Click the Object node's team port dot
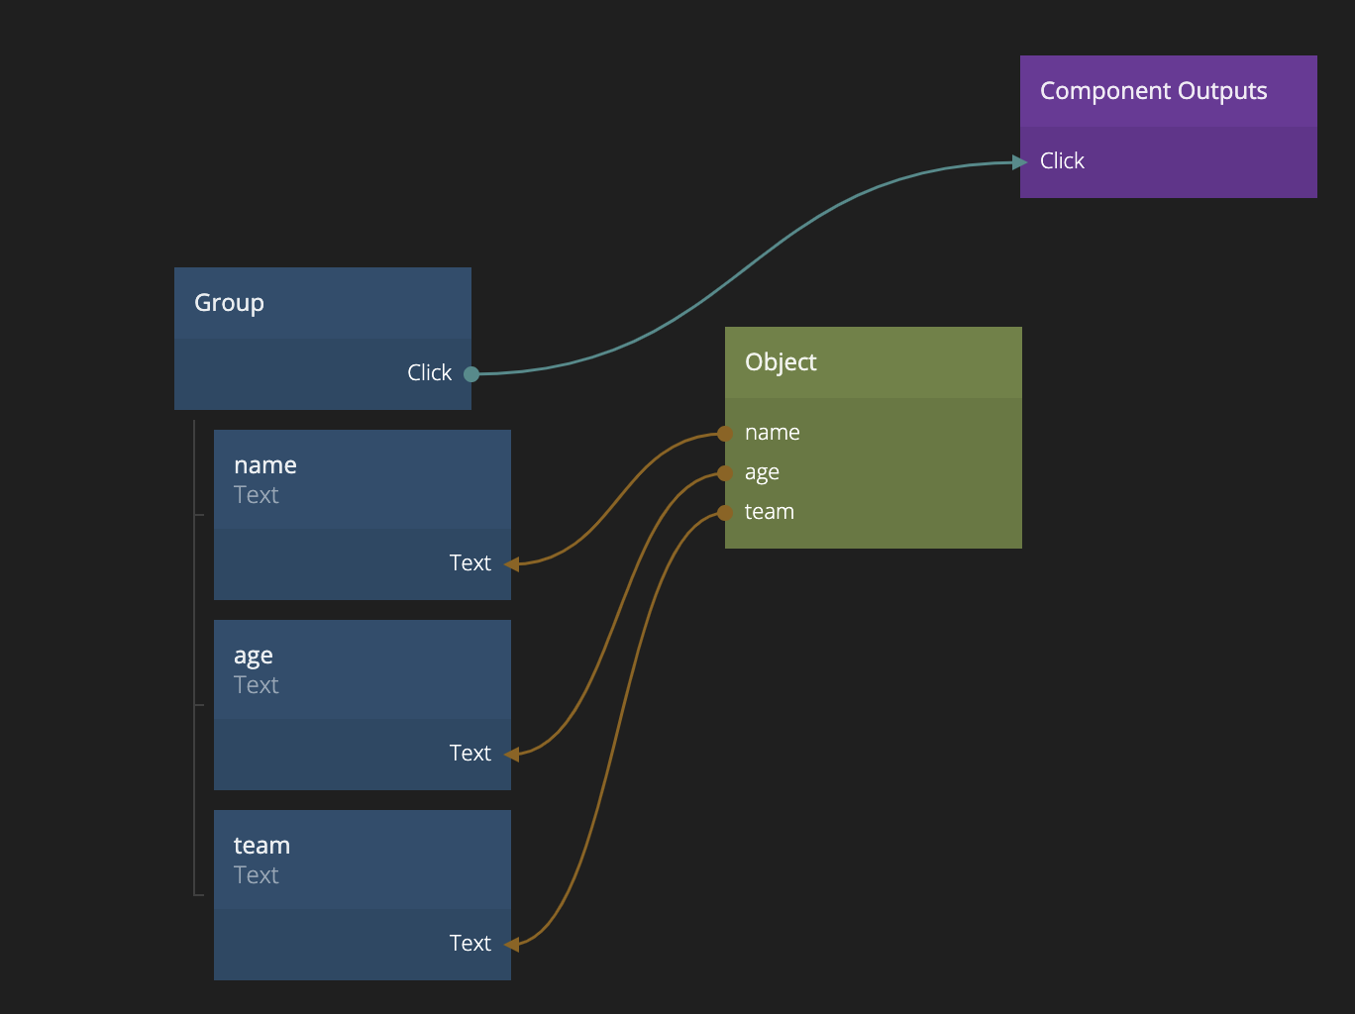Viewport: 1355px width, 1014px height. [x=725, y=513]
